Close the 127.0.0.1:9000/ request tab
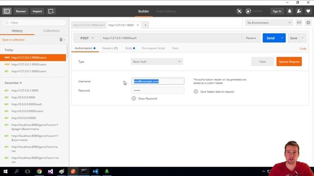The width and height of the screenshot is (314, 176). tap(137, 25)
